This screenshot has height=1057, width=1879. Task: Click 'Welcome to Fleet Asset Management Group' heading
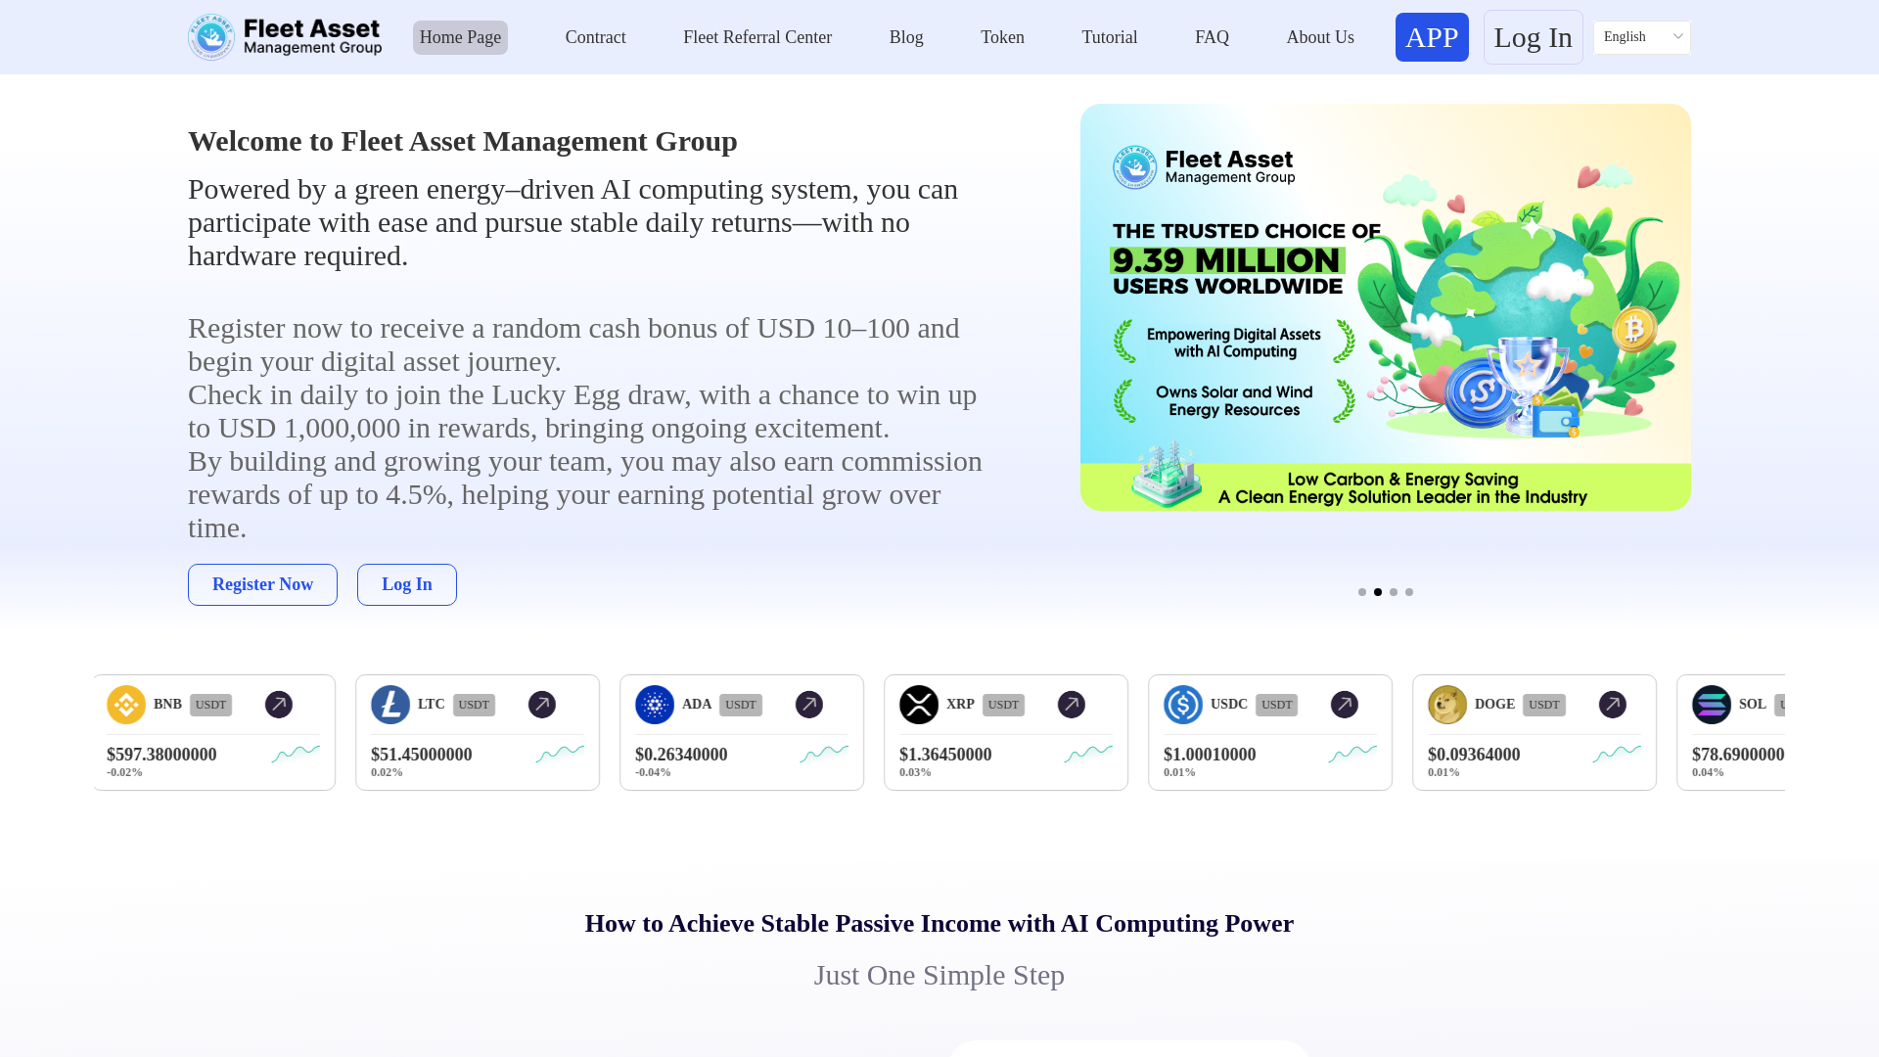pyautogui.click(x=463, y=141)
